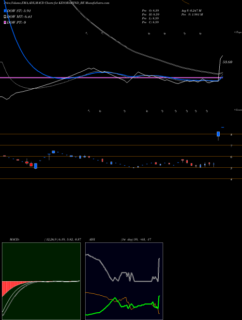Click the price axis label 5
Viewport: 242px width, 320px height.
click(x=231, y=168)
